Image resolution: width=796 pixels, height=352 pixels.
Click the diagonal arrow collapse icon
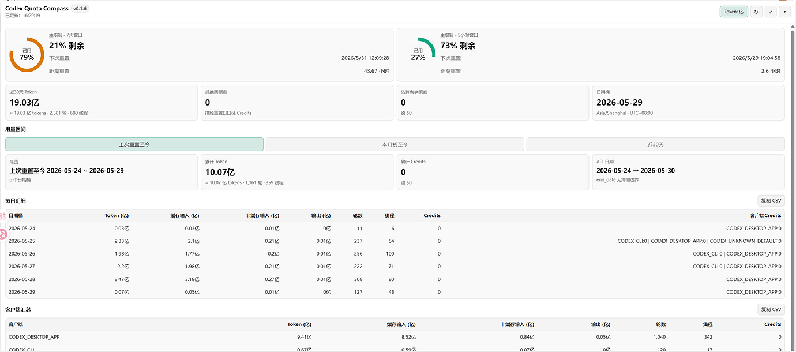(771, 12)
